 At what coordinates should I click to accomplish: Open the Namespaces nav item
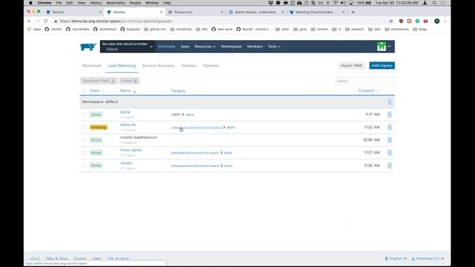231,47
